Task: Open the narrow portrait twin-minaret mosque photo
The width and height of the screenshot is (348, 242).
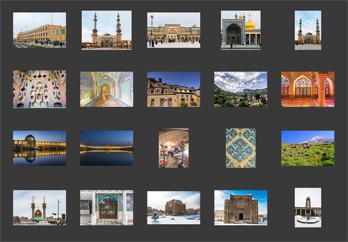Action: (308, 30)
